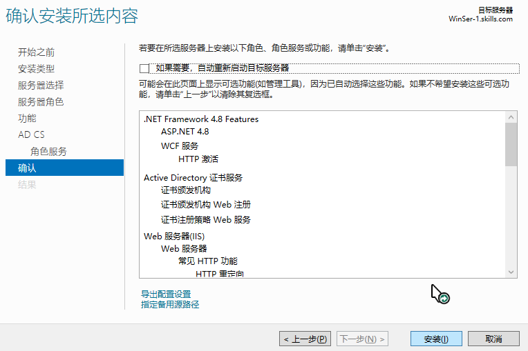528x351 pixels.
Task: Select Active Directory 证书服务 entry
Action: tap(194, 178)
